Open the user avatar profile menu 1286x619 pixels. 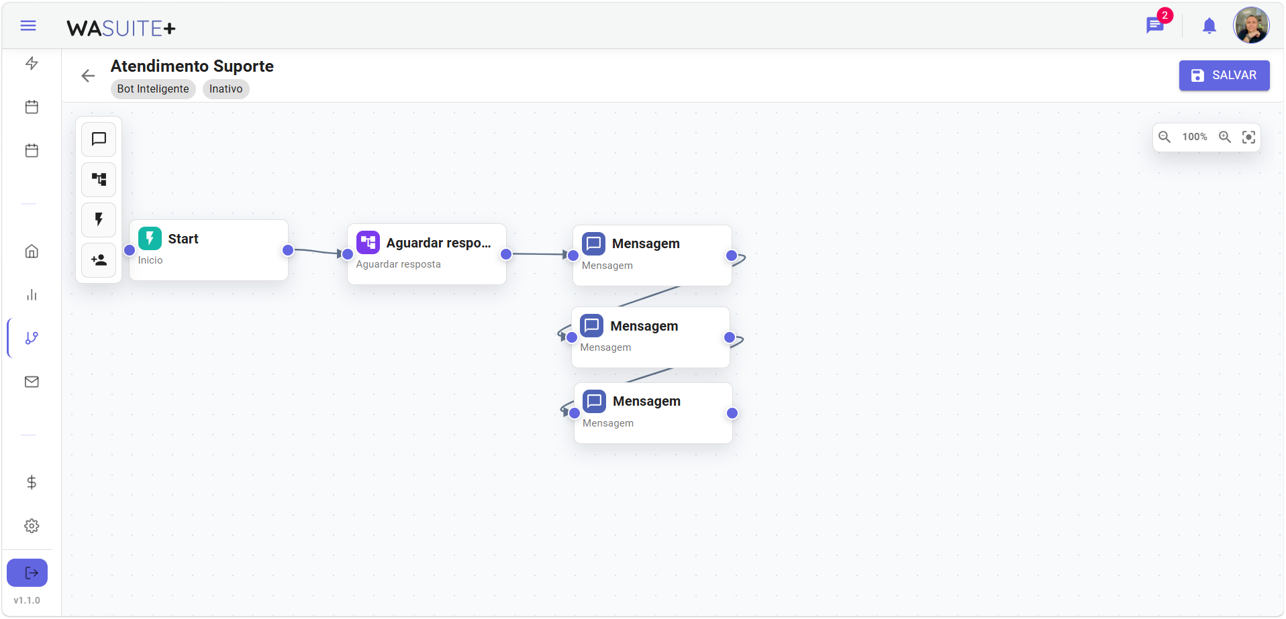click(x=1251, y=25)
